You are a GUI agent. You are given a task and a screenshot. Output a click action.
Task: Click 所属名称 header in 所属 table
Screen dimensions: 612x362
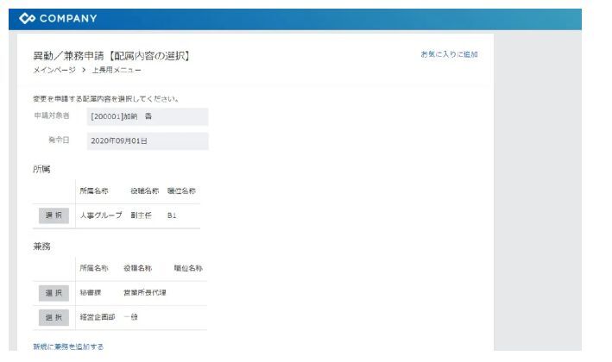click(94, 191)
